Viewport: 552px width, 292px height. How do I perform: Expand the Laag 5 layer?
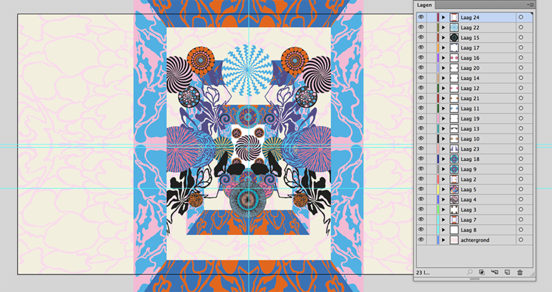pyautogui.click(x=444, y=190)
